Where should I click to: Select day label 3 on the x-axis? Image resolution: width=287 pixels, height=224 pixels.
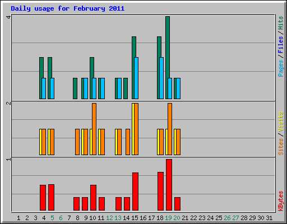pos(35,218)
